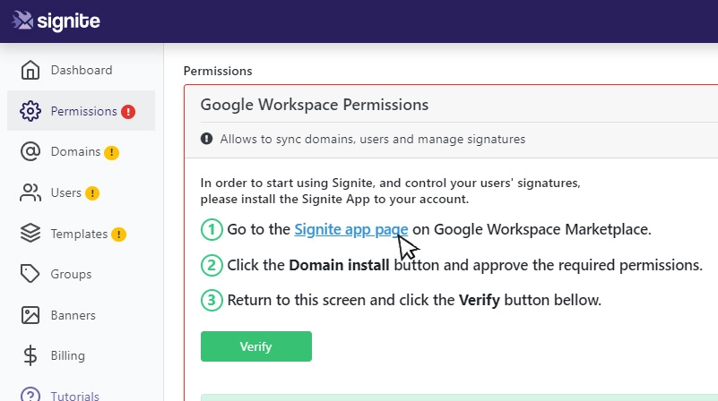
Task: Click the 'Google Workspace Permissions' heading
Action: click(x=315, y=105)
